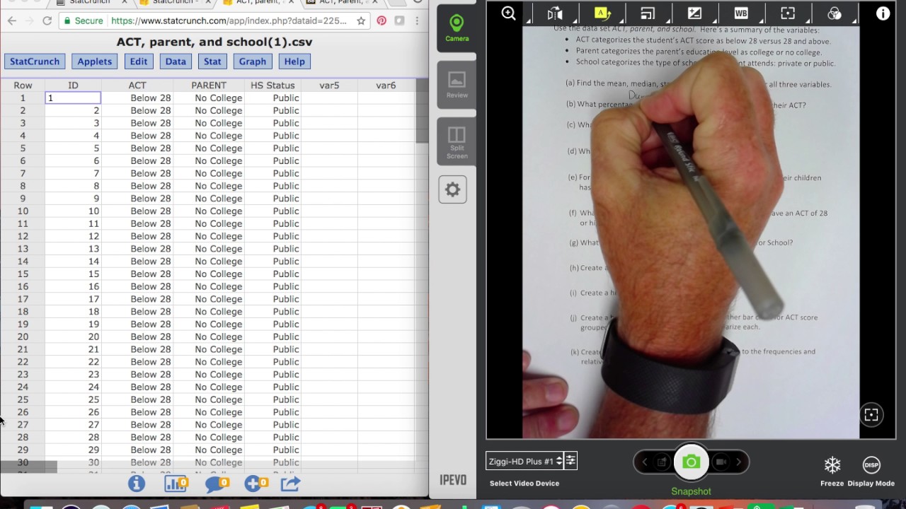Select 'Public' HS Status cell in row 20

coord(273,337)
